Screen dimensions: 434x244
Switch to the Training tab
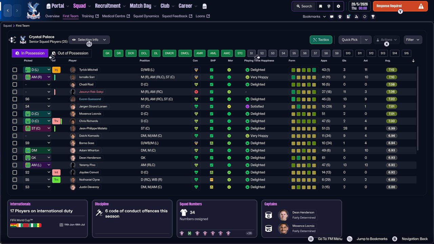click(x=90, y=16)
